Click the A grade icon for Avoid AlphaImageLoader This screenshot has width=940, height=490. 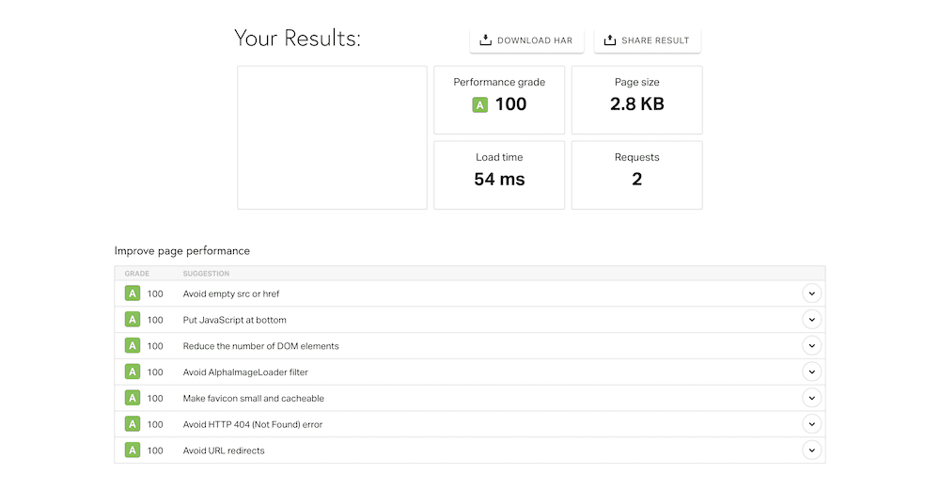point(133,371)
